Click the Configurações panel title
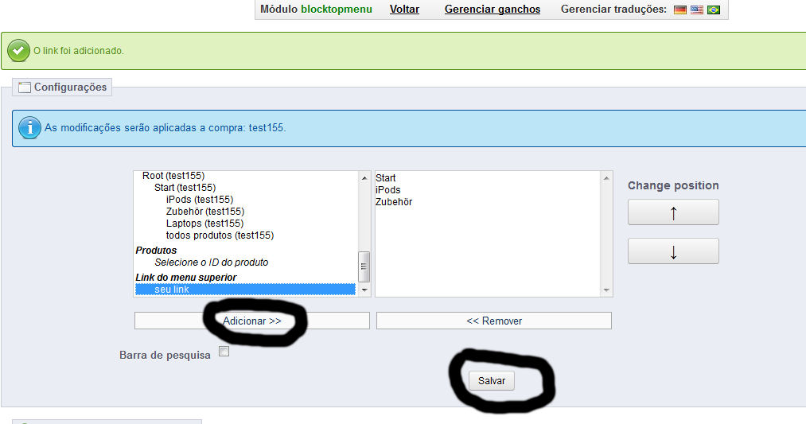Image resolution: width=806 pixels, height=424 pixels. (x=71, y=88)
